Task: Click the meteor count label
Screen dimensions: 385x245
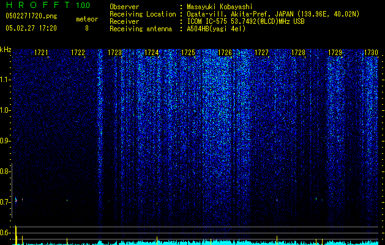Action: (87, 19)
